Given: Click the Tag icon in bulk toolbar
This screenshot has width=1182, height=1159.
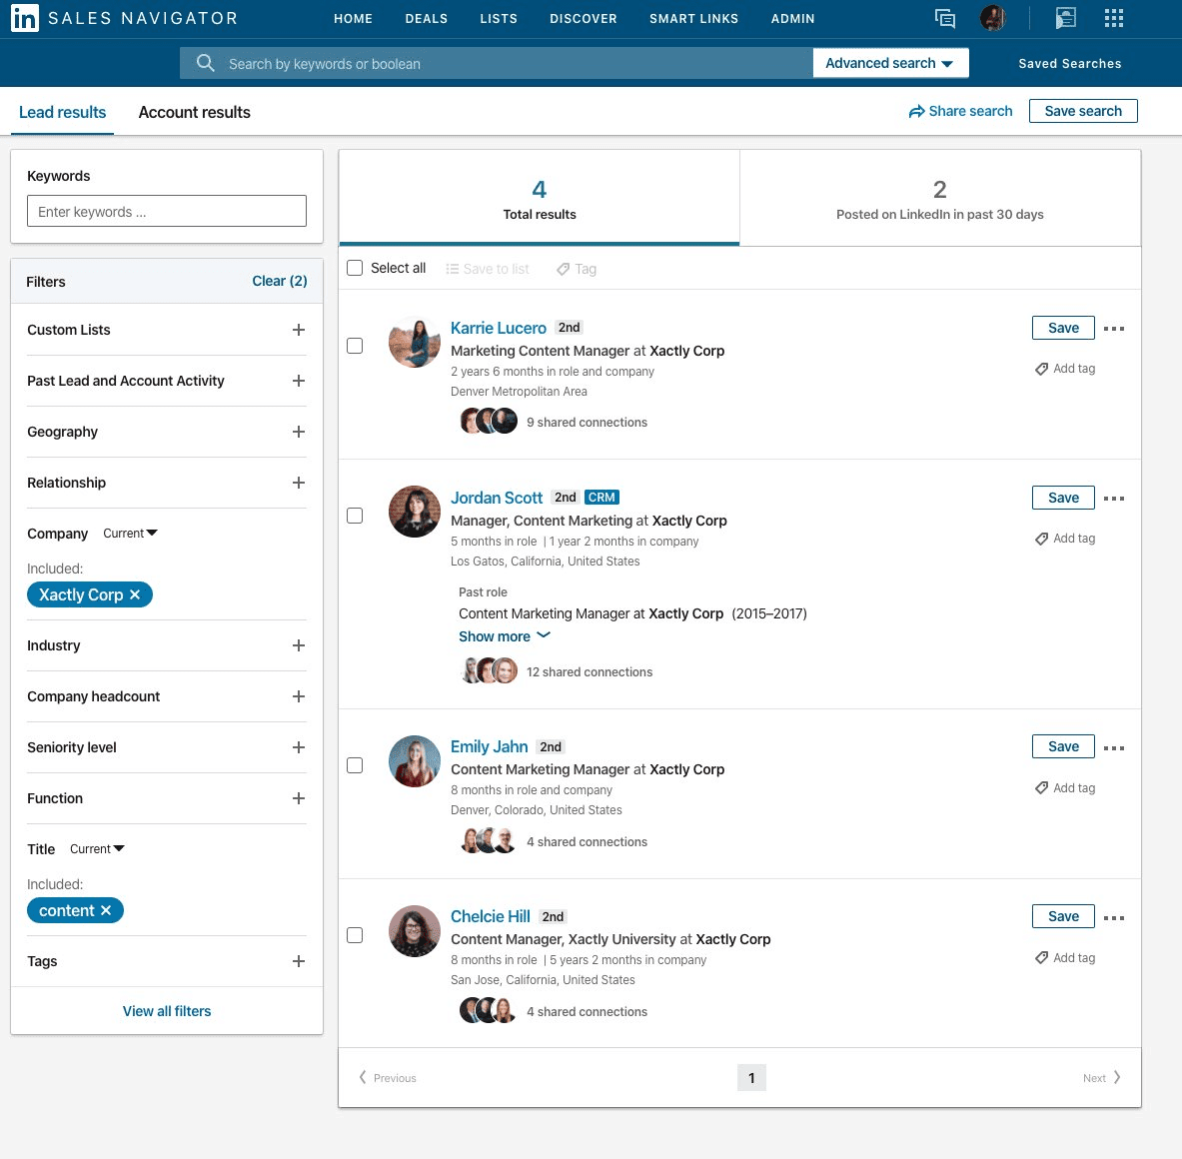Looking at the screenshot, I should pyautogui.click(x=576, y=269).
